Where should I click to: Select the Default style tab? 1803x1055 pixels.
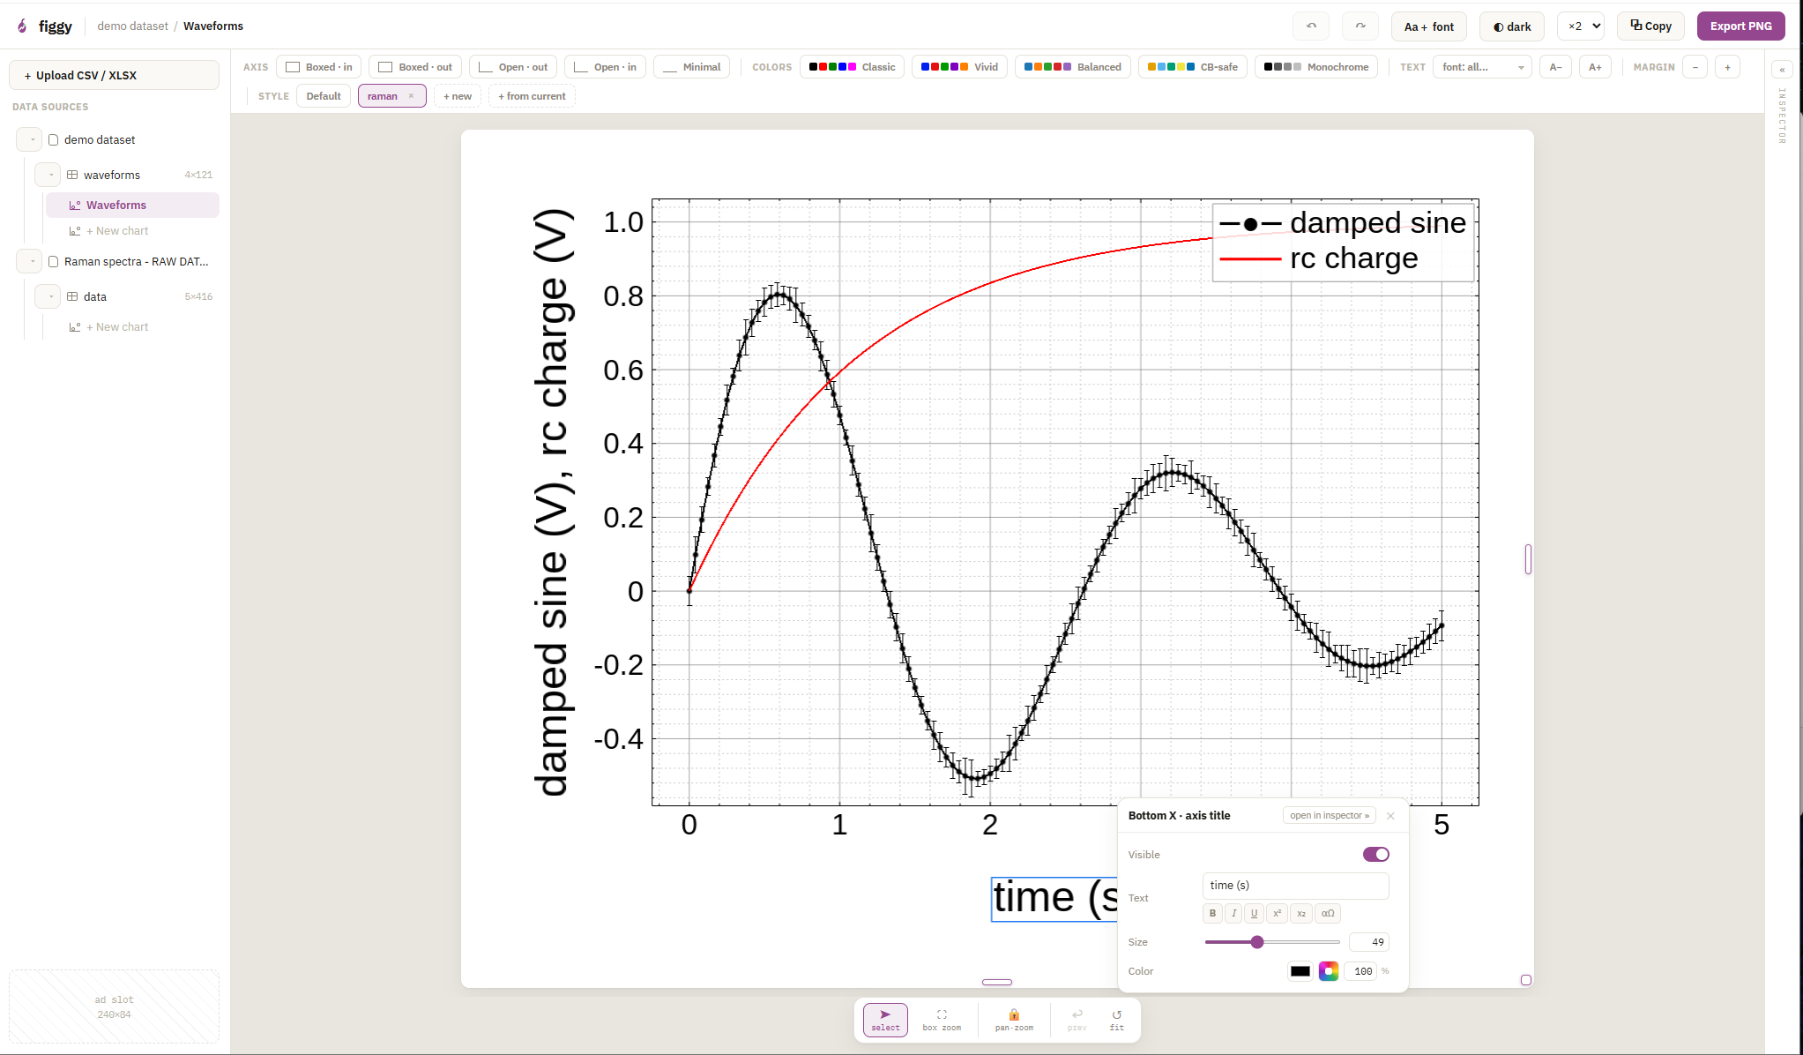pyautogui.click(x=324, y=96)
